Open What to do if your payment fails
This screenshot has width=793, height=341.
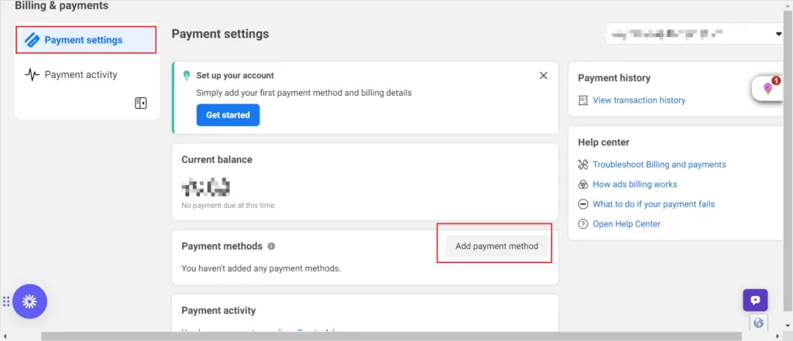coord(654,204)
